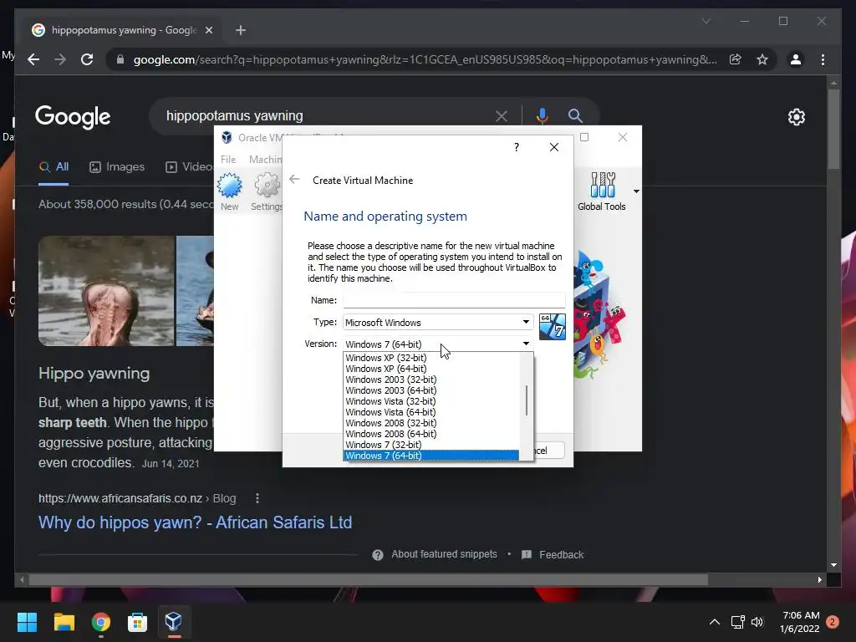Open the Global Tools icon in VirtualBox

(602, 191)
